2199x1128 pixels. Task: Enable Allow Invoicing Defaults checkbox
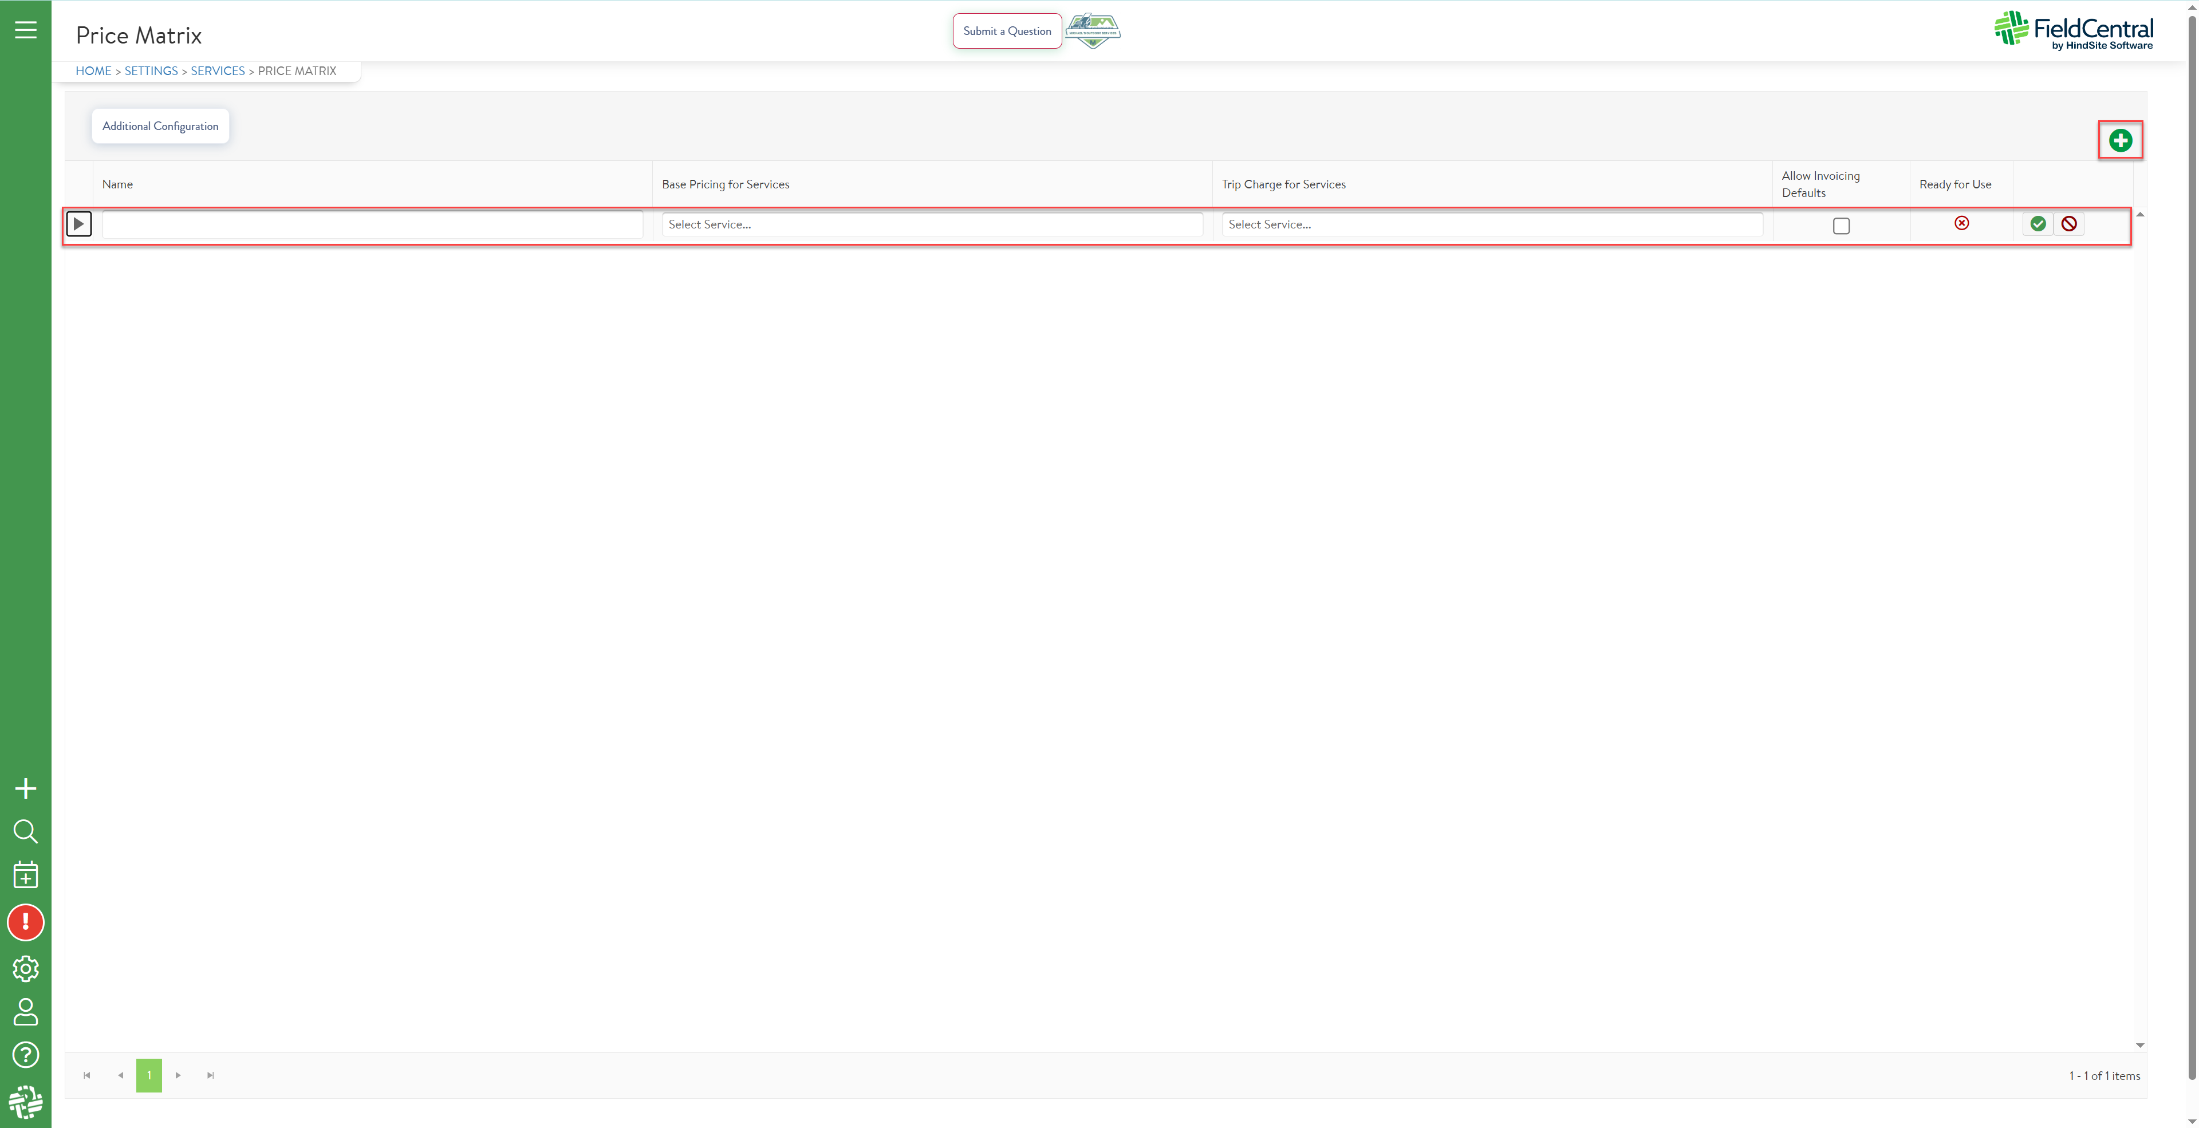tap(1841, 226)
